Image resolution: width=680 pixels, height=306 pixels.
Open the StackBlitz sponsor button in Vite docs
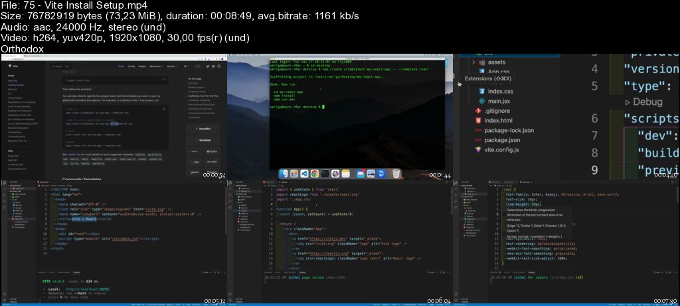[x=203, y=129]
